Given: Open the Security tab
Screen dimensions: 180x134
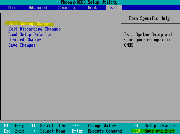Looking at the screenshot, I should 67,8.
